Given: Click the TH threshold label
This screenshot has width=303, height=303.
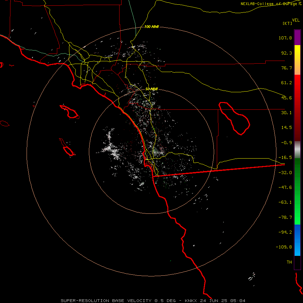Looking at the screenshot, I should pyautogui.click(x=289, y=262).
